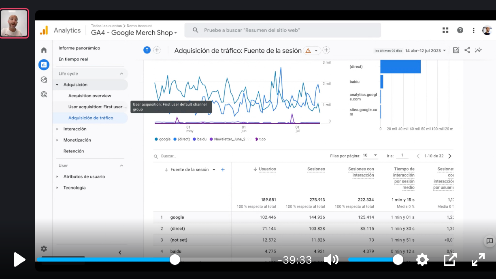The width and height of the screenshot is (496, 279).
Task: Click the presenter webcam thumbnail
Action: [14, 23]
